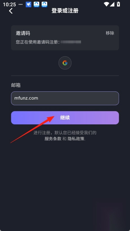
Task: Open the 隐私政策 link
Action: 76,139
